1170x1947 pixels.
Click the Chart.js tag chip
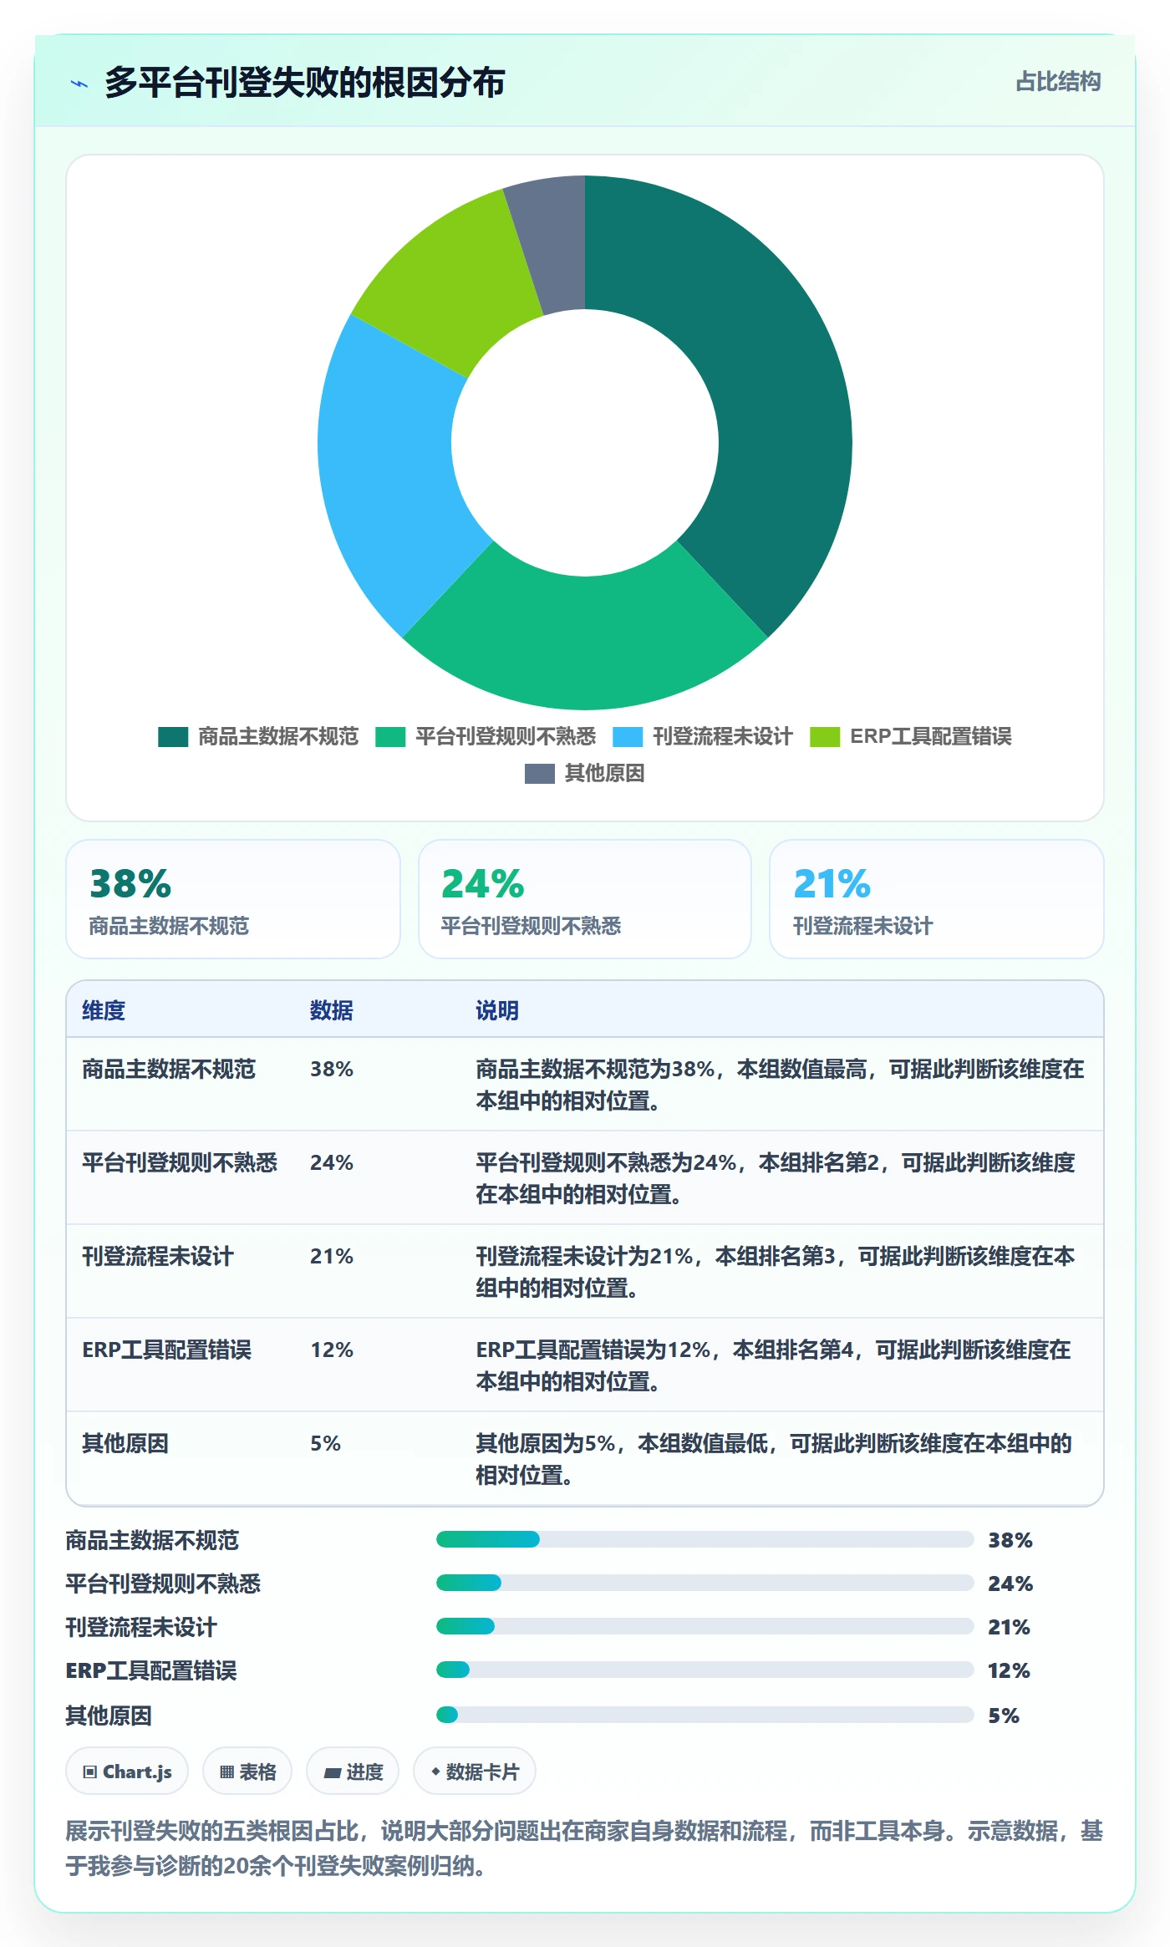(127, 1771)
